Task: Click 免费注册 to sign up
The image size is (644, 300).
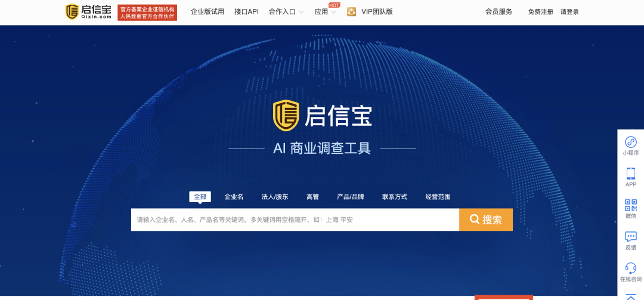Action: tap(540, 12)
